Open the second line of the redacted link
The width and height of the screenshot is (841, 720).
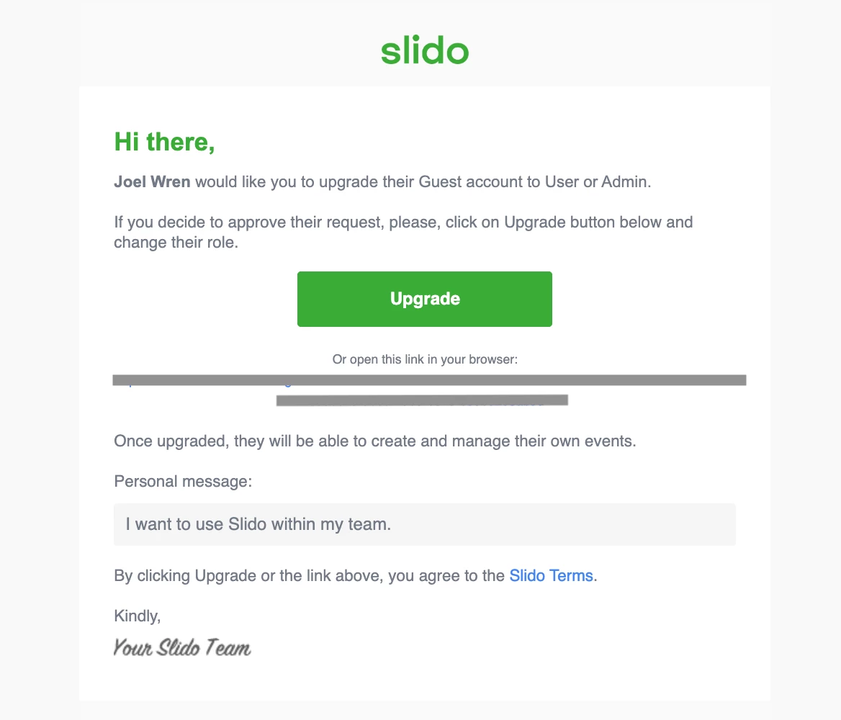[x=422, y=400]
